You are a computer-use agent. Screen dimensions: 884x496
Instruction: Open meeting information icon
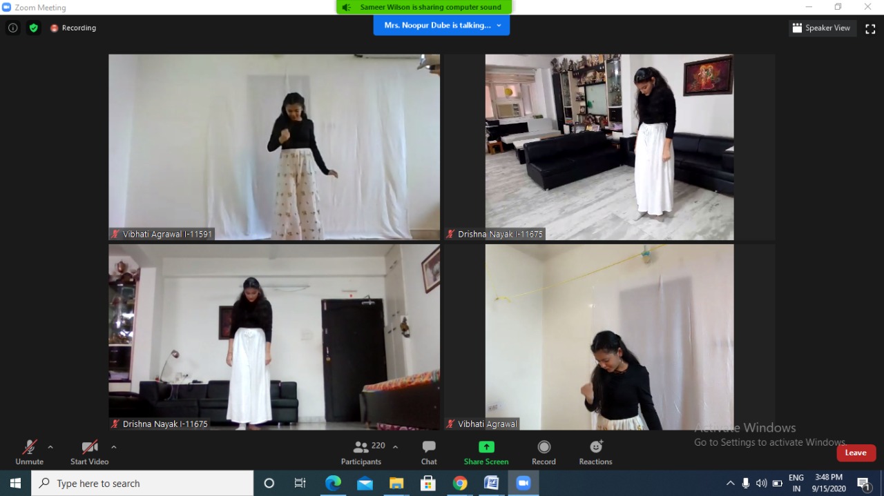tap(12, 28)
